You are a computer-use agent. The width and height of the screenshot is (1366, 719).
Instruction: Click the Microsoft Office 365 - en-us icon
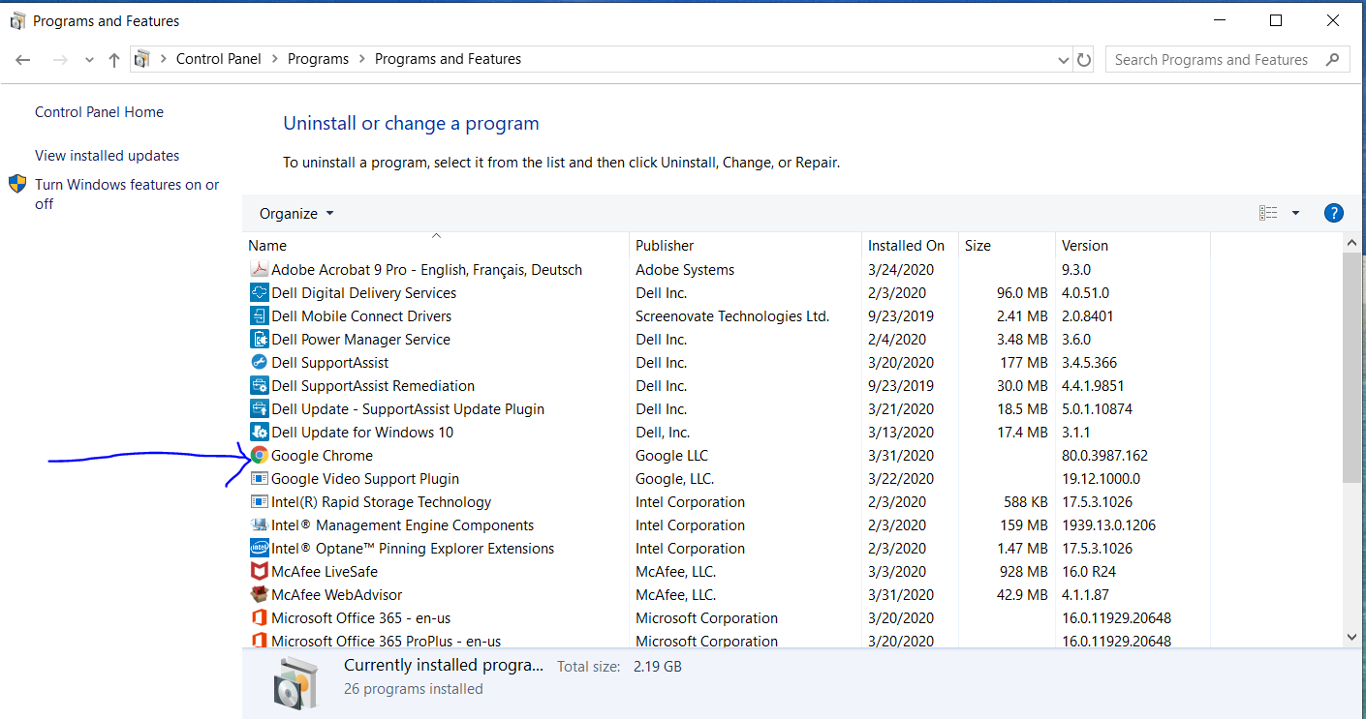(259, 618)
